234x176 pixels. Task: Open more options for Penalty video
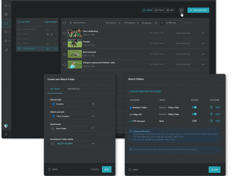tap(203, 44)
